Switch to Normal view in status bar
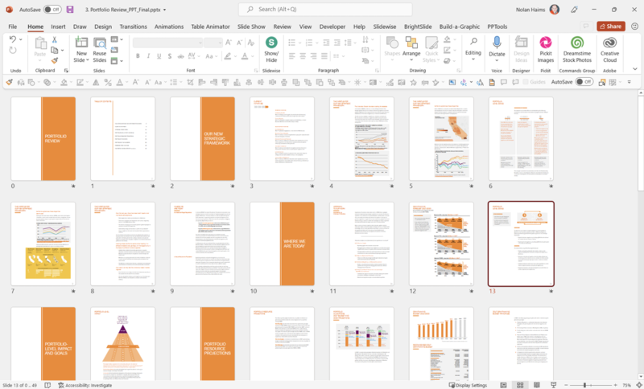Image resolution: width=644 pixels, height=389 pixels. pyautogui.click(x=503, y=385)
